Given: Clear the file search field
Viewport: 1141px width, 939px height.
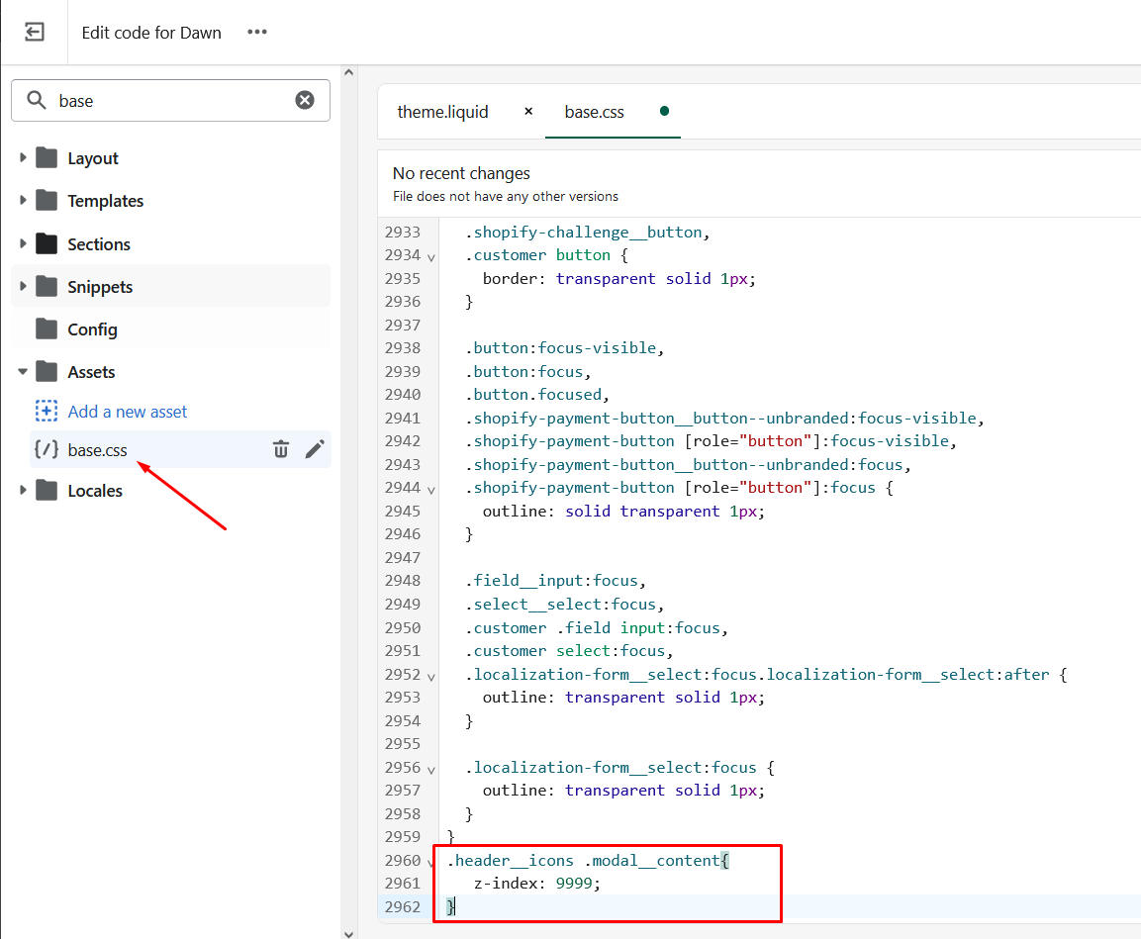Looking at the screenshot, I should 305,100.
